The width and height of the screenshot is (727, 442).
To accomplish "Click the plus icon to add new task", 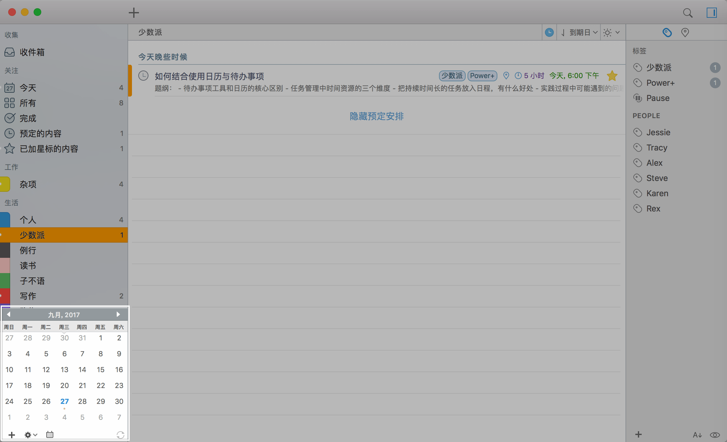I will click(134, 13).
